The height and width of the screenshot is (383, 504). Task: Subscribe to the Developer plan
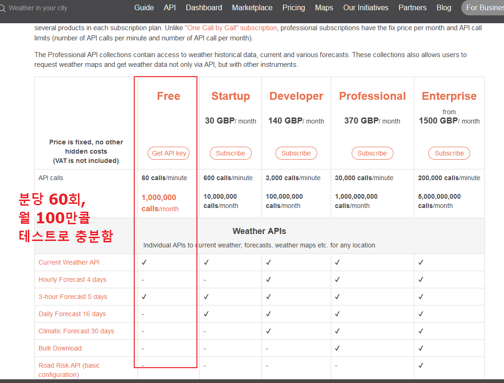(x=296, y=153)
